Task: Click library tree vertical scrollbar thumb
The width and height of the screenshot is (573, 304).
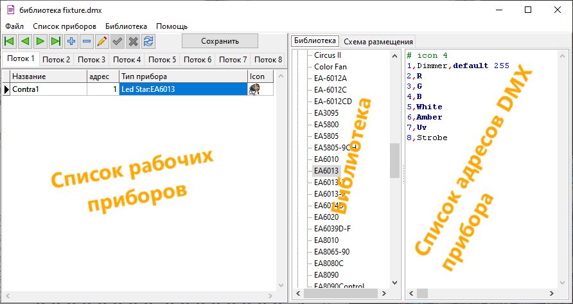Action: click(394, 161)
